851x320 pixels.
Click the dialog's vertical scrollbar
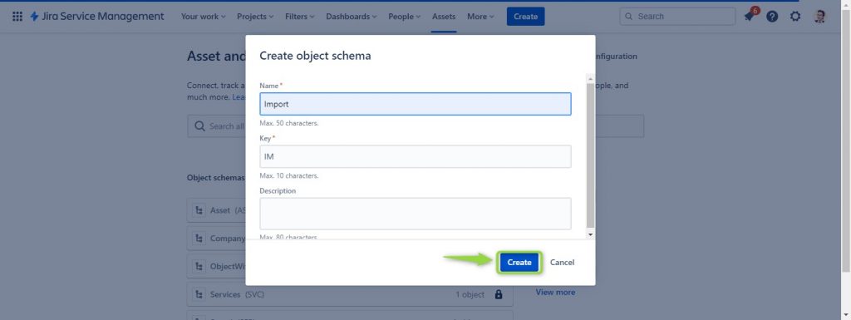[x=591, y=156]
